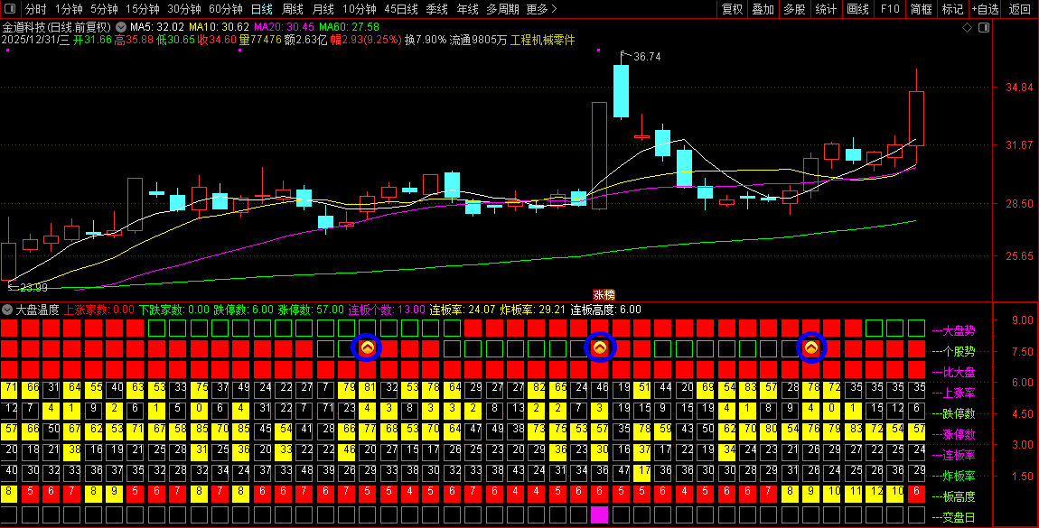
Task: Open the 多周期 multi-period view
Action: (x=502, y=9)
